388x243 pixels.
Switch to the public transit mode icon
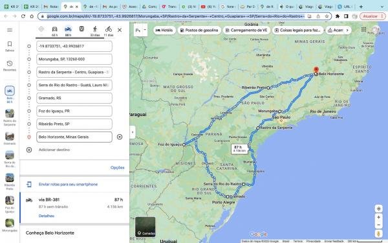[81, 29]
